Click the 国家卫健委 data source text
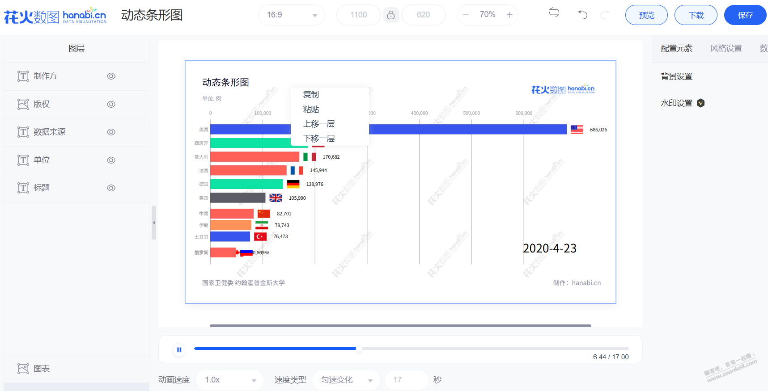768x391 pixels. (x=243, y=283)
